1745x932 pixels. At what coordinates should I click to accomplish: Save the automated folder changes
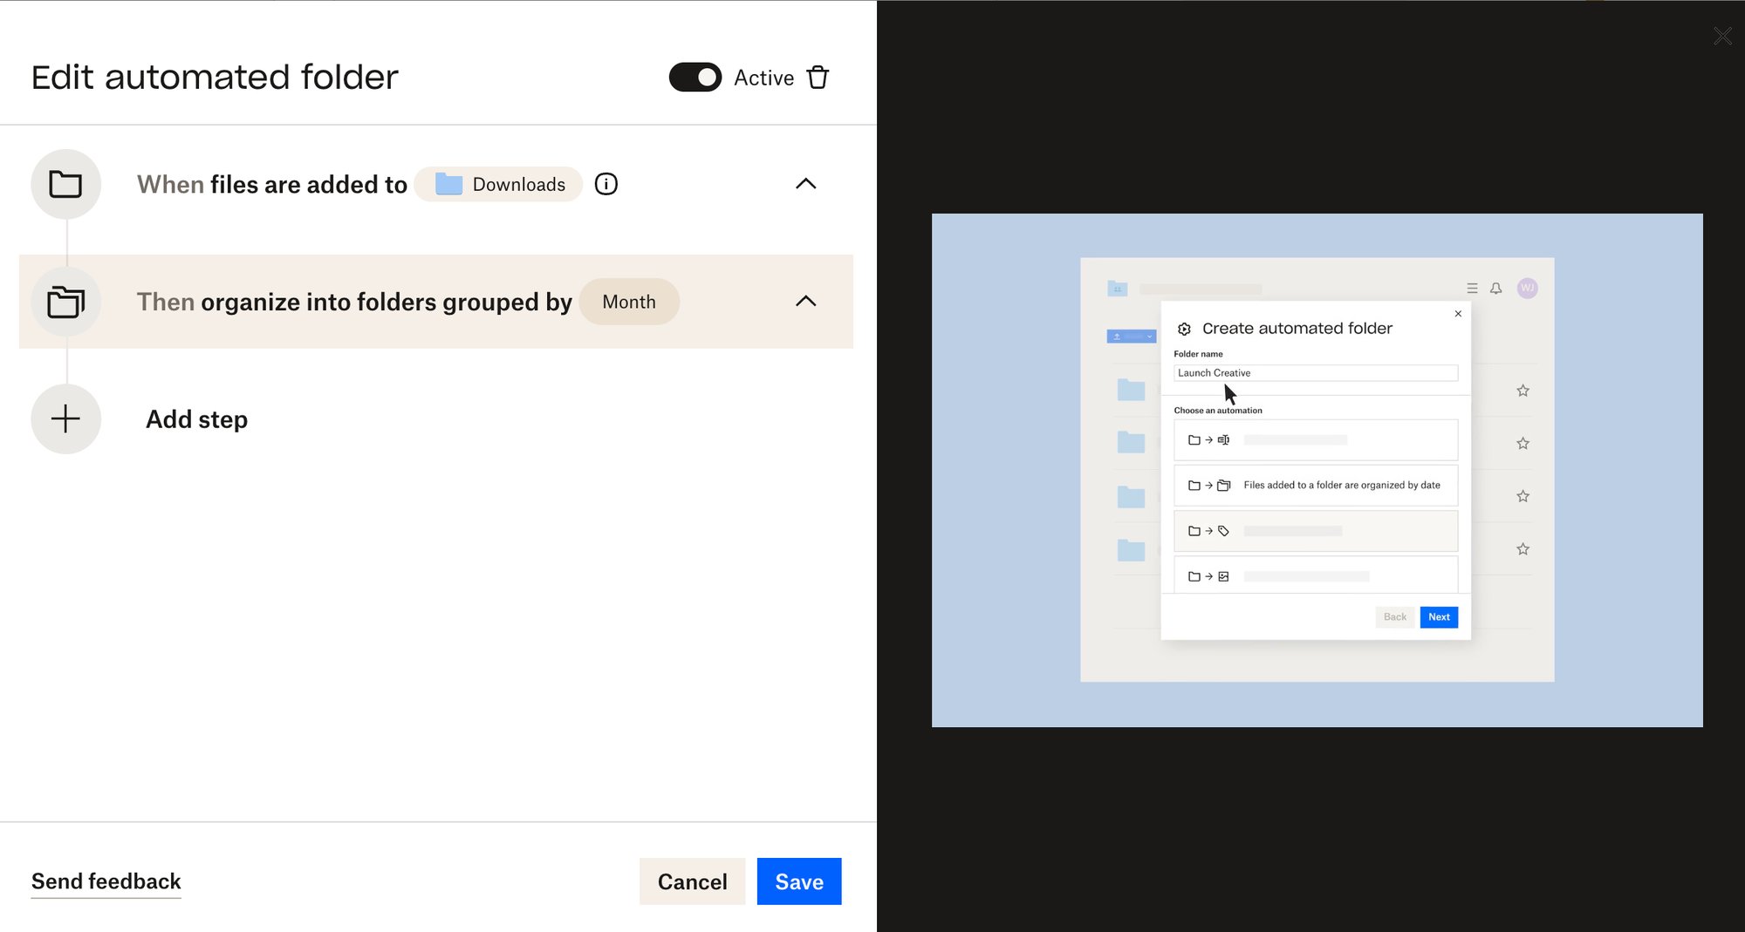798,881
